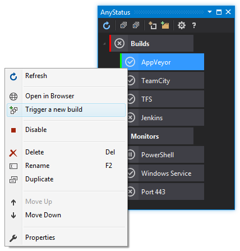Select the Monitors folder row
This screenshot has height=251, width=240.
point(160,136)
